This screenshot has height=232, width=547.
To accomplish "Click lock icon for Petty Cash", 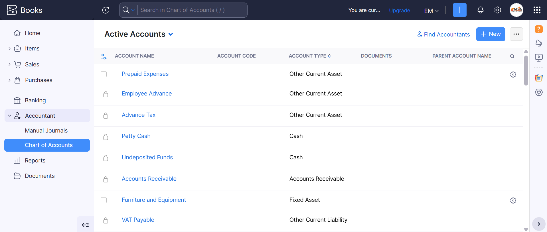I will pyautogui.click(x=106, y=137).
